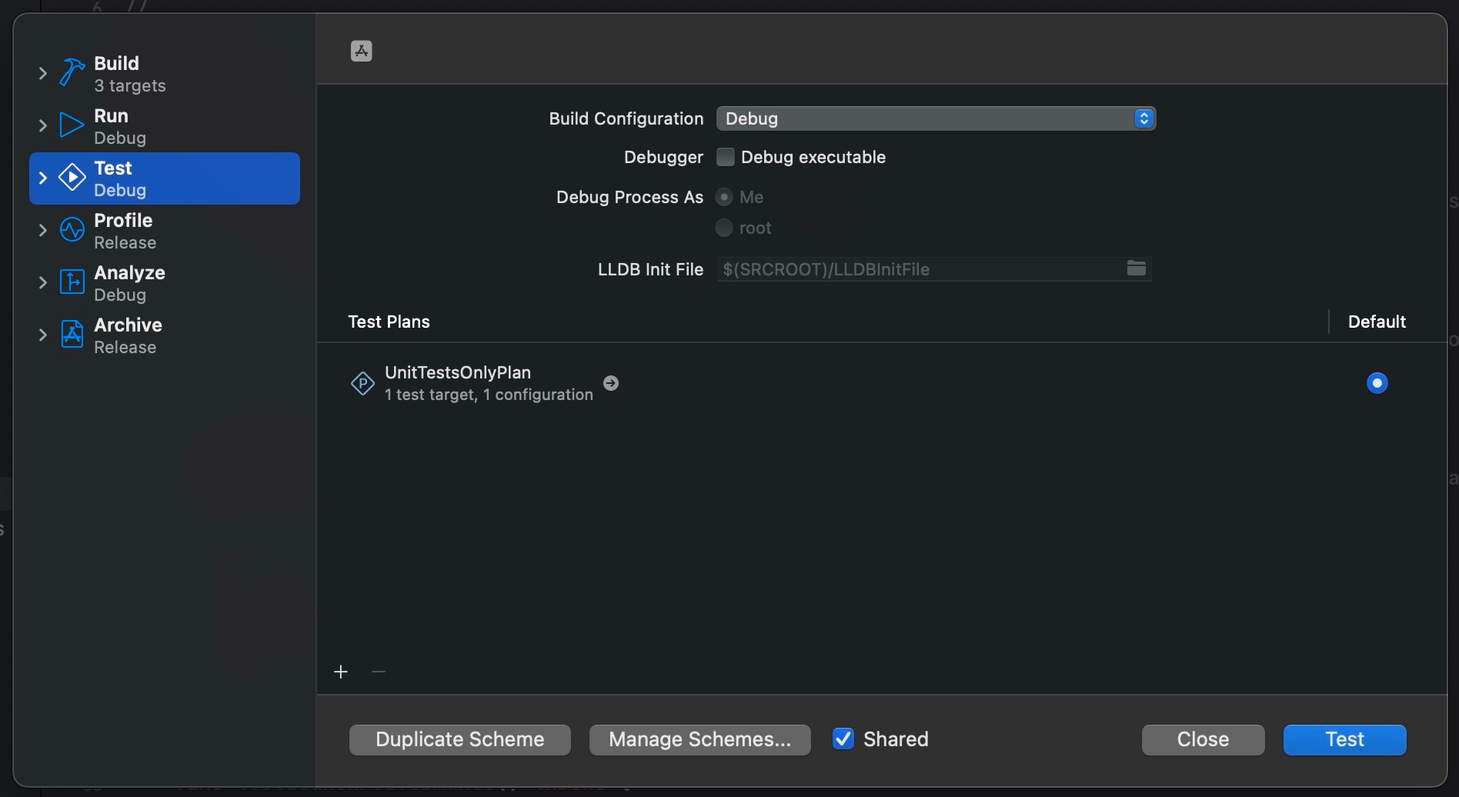Open the Build Configuration dropdown

point(935,118)
